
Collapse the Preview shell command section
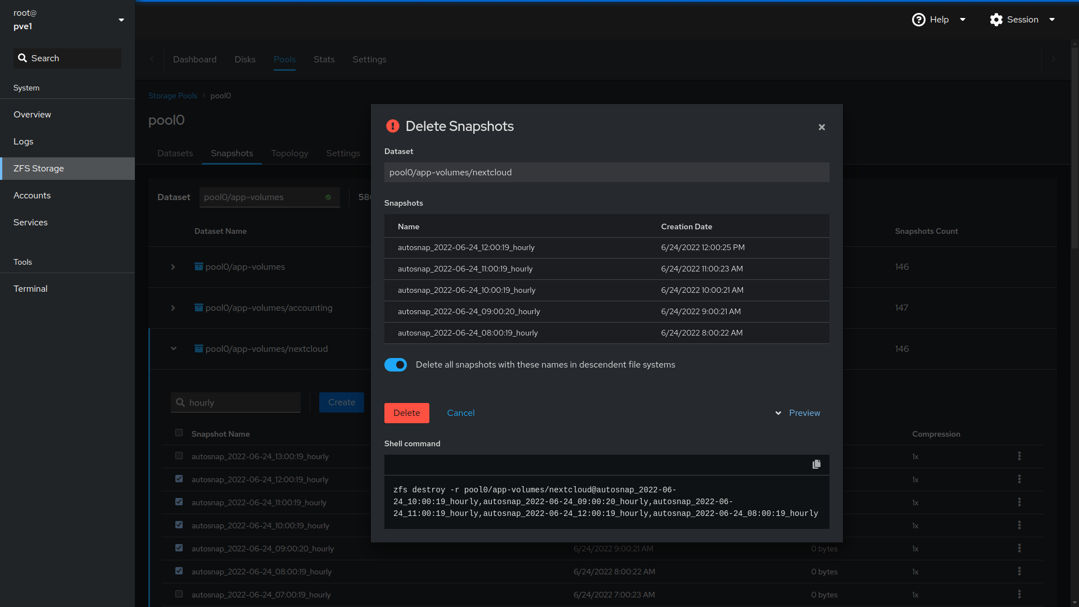click(797, 413)
